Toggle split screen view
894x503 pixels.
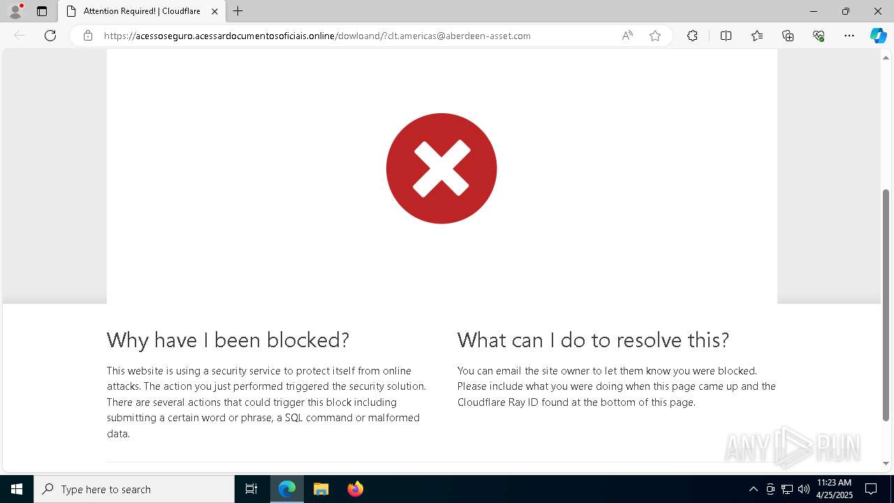(726, 36)
